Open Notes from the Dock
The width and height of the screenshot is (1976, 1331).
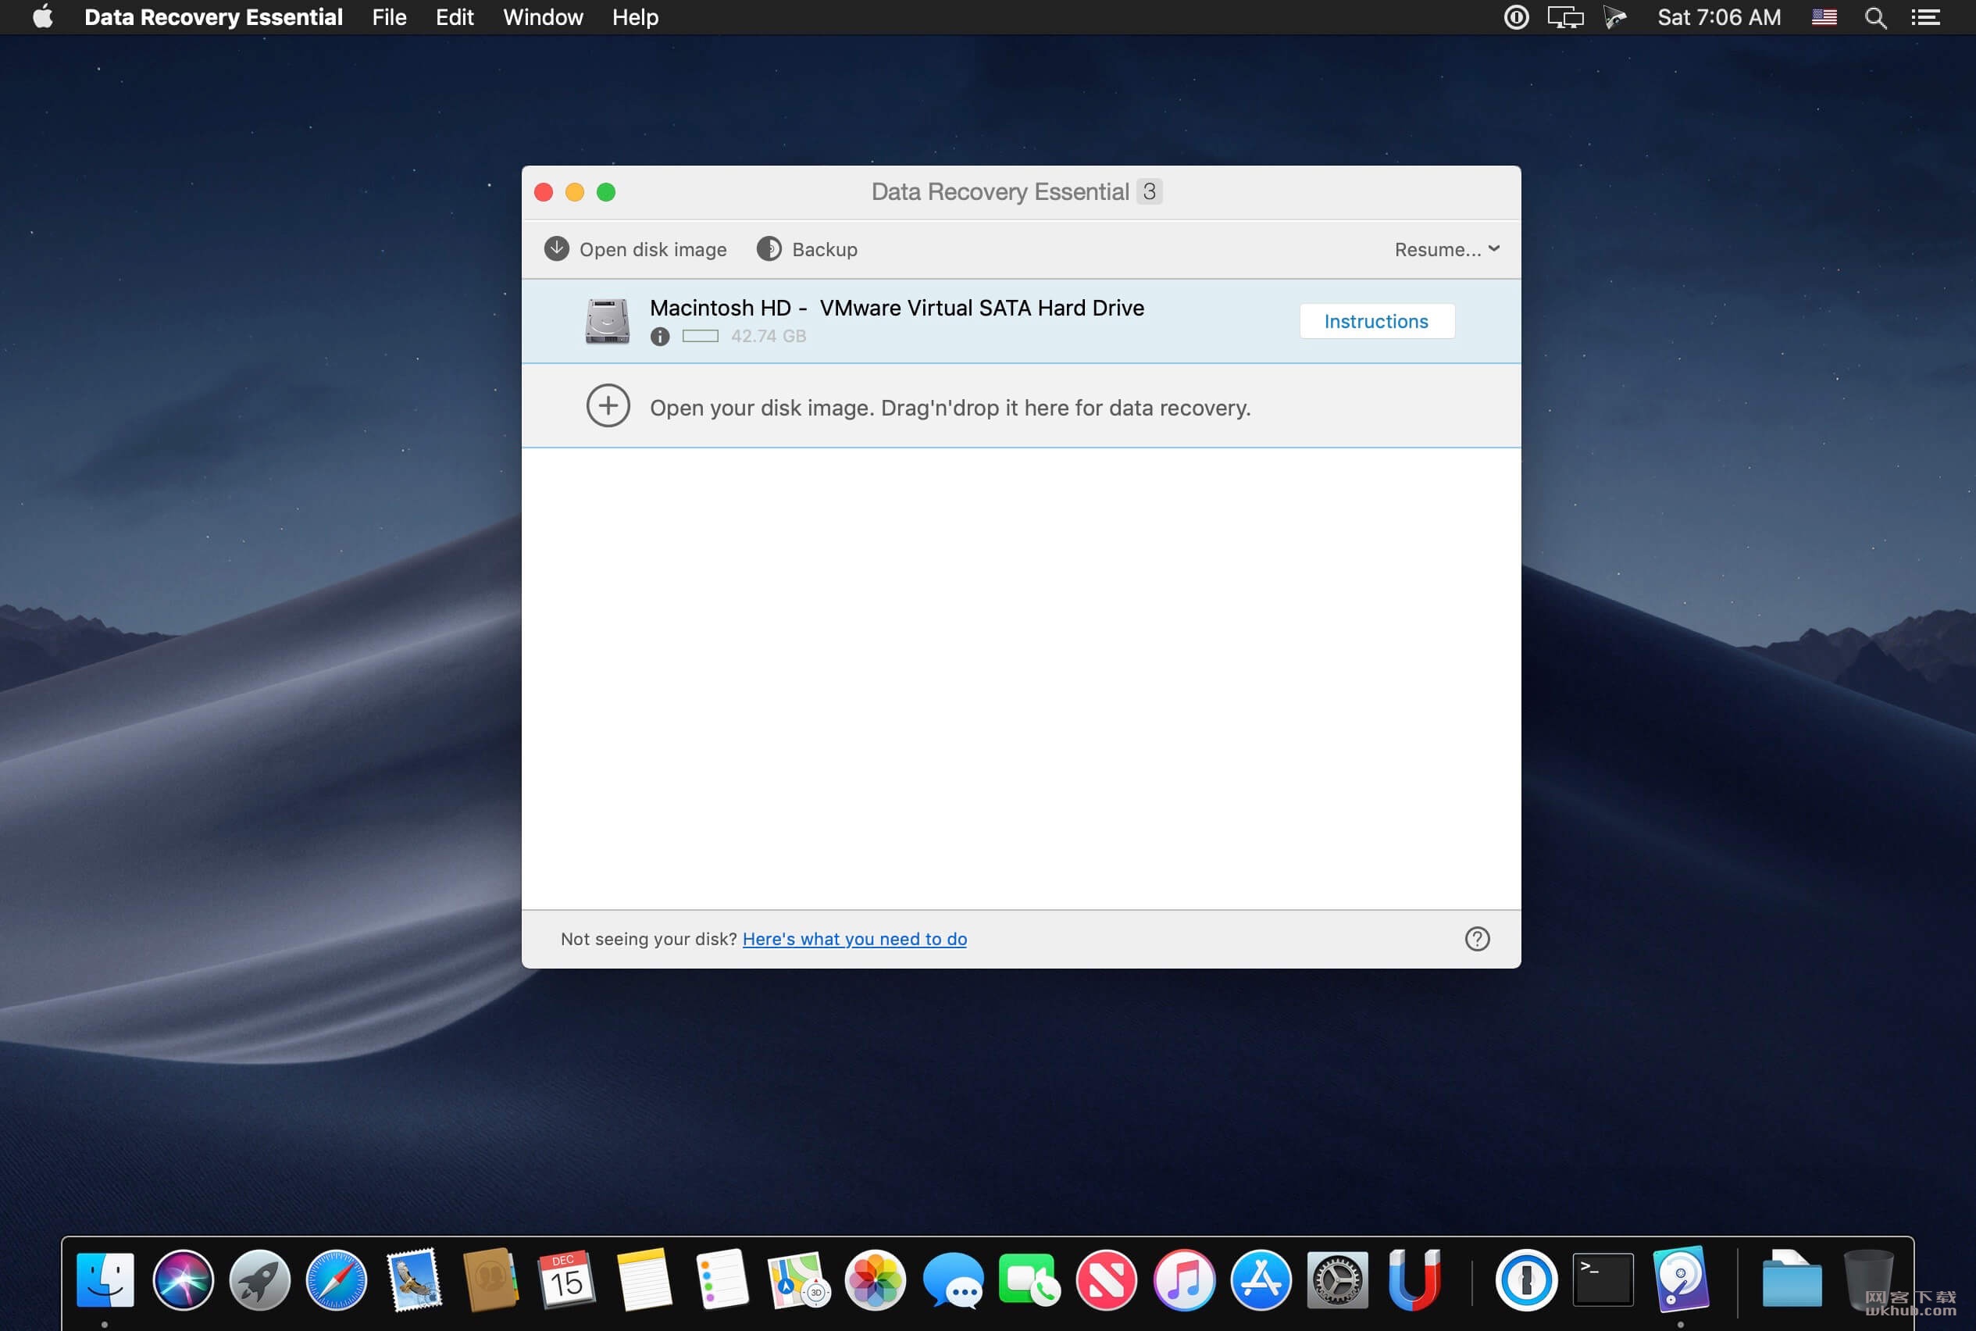(x=644, y=1279)
